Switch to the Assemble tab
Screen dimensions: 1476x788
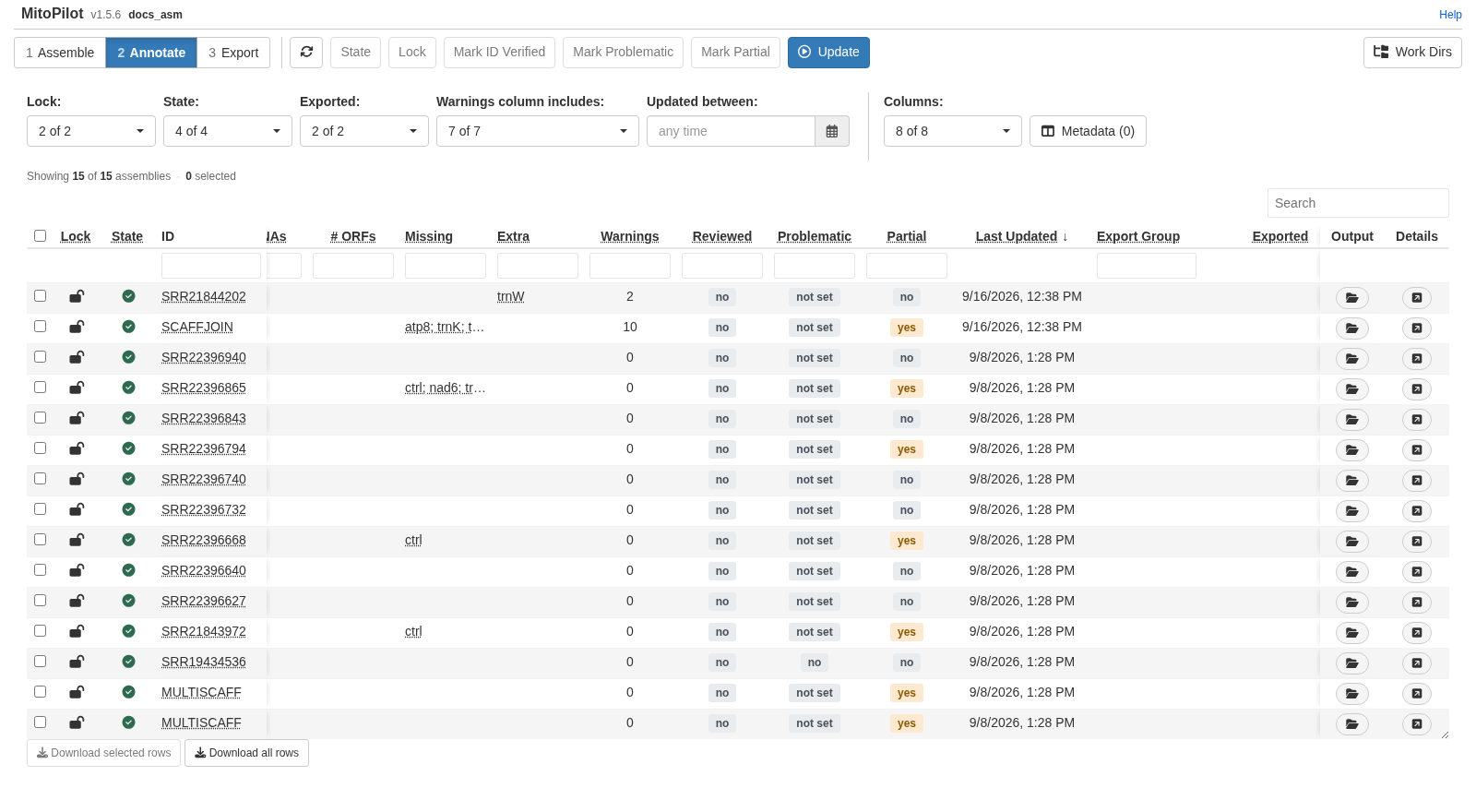pyautogui.click(x=60, y=53)
